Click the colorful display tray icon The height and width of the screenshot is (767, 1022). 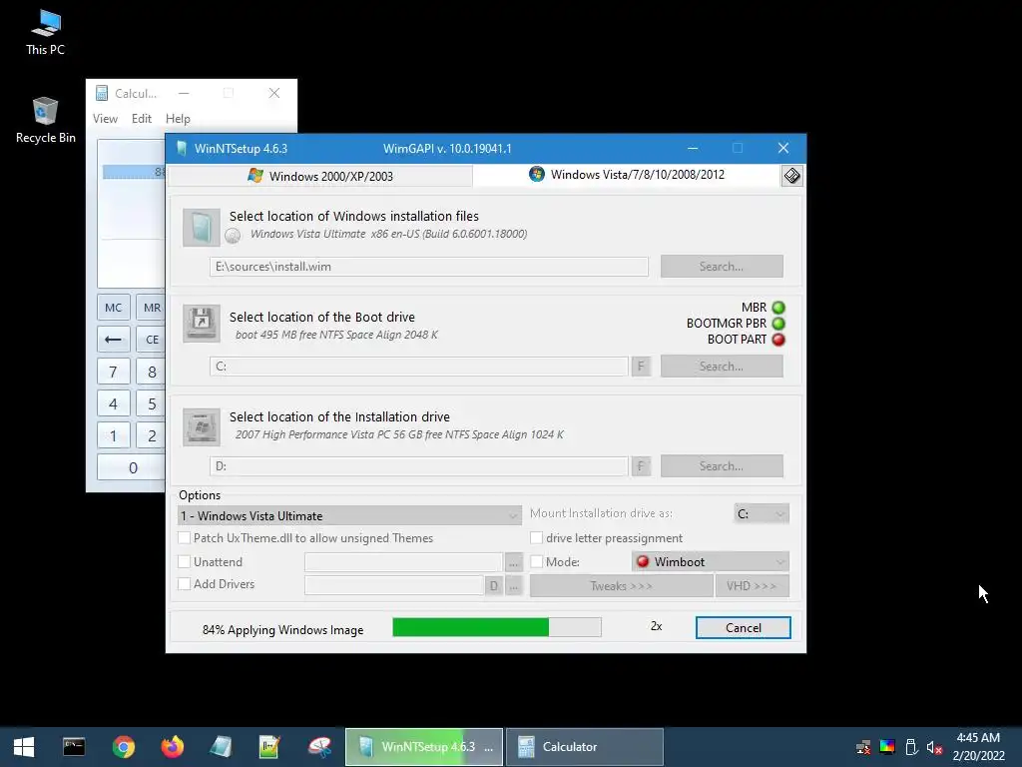pyautogui.click(x=887, y=747)
